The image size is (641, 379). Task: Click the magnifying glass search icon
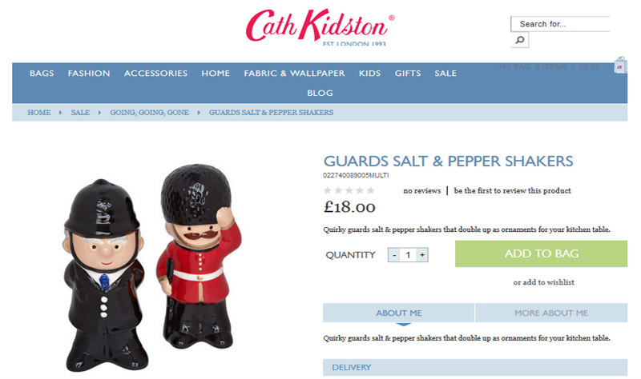click(x=519, y=40)
